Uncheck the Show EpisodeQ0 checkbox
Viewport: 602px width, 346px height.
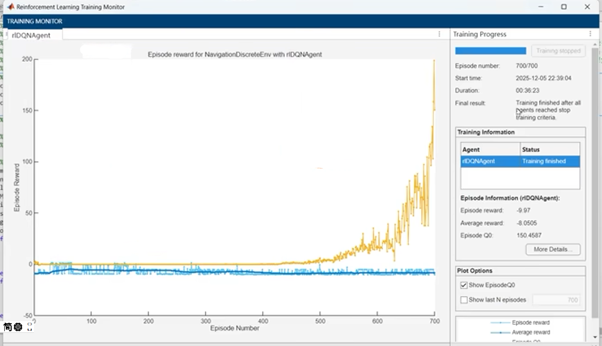tap(464, 285)
